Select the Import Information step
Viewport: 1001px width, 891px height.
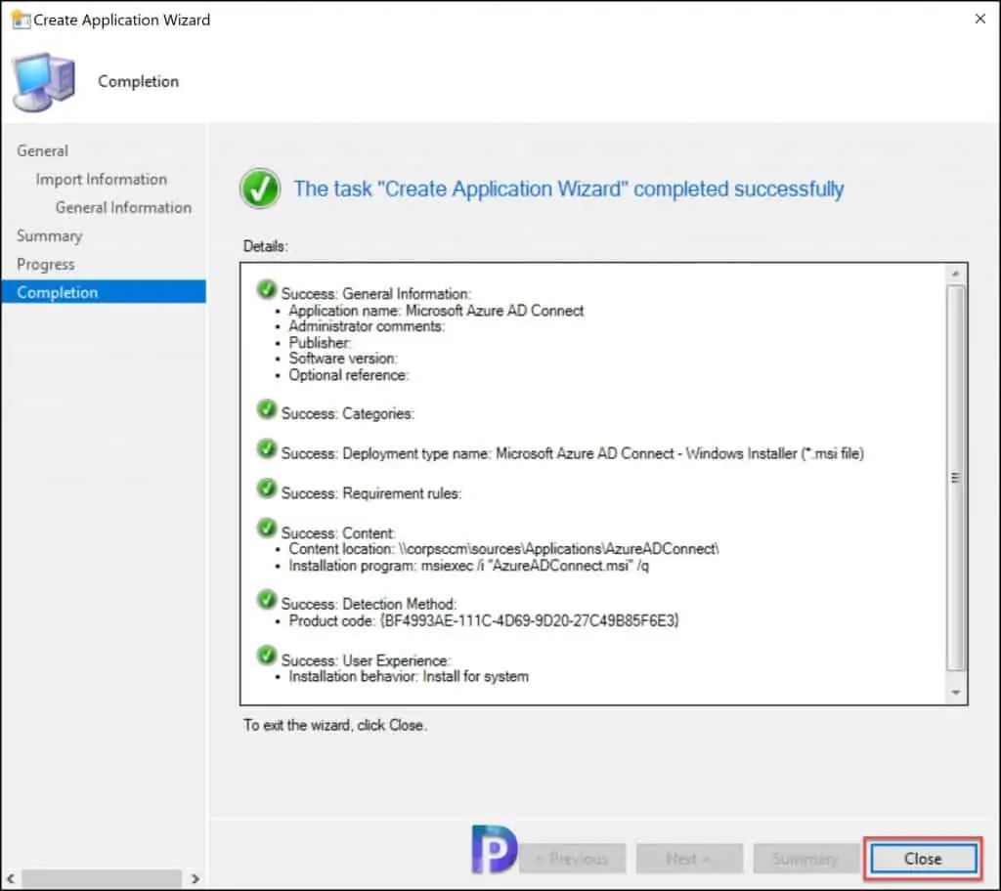point(101,180)
